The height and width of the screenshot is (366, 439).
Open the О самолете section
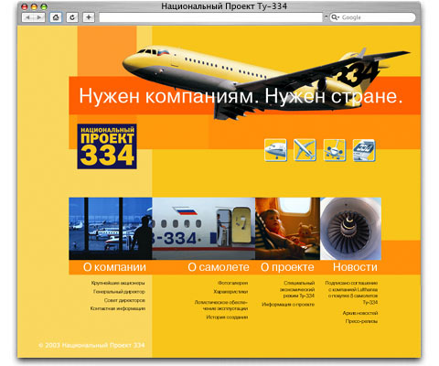[219, 267]
